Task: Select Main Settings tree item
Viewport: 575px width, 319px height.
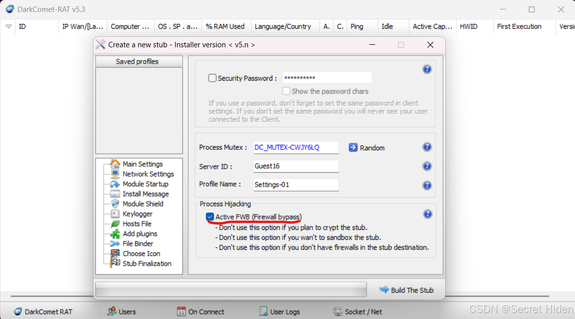Action: (142, 164)
